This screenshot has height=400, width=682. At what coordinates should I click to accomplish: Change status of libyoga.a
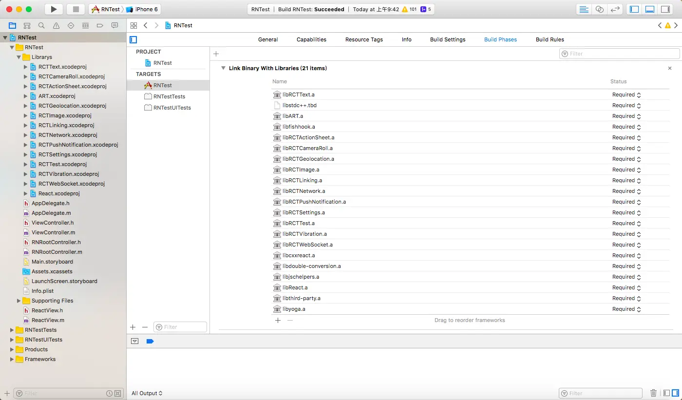(626, 309)
